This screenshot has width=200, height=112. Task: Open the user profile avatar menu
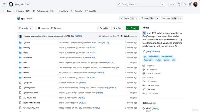[196, 4]
